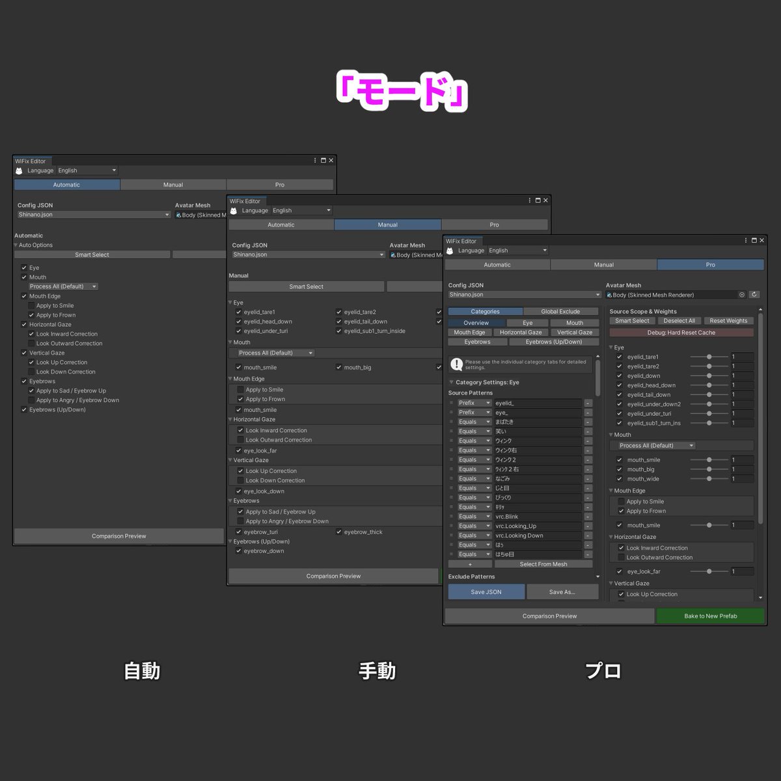This screenshot has height=781, width=781.
Task: Uncheck Eye in the Automatic window
Action: pyautogui.click(x=24, y=267)
